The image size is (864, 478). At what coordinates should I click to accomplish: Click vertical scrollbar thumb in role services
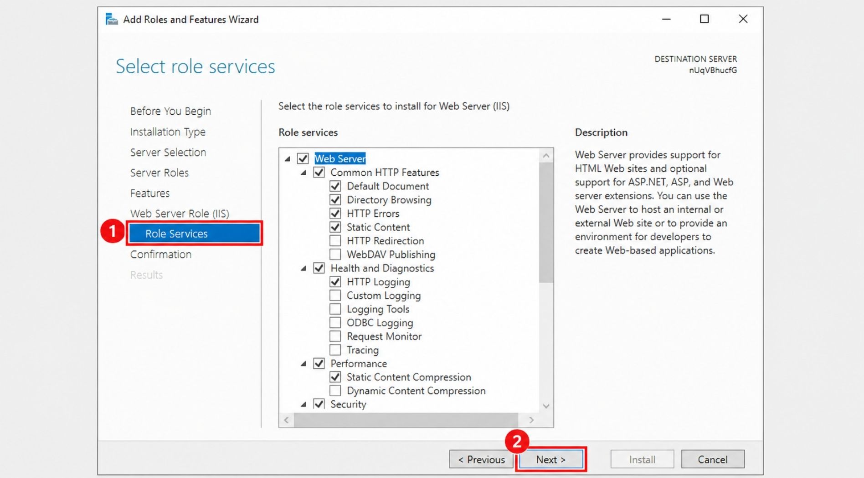click(x=546, y=223)
